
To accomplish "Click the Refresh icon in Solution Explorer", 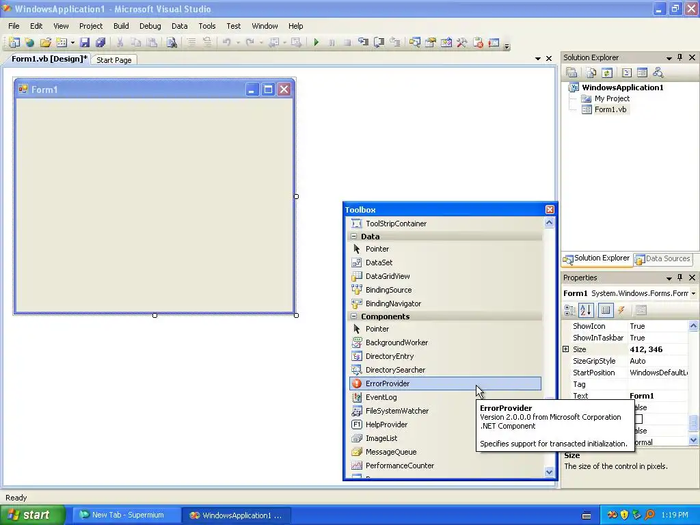I will coord(607,72).
